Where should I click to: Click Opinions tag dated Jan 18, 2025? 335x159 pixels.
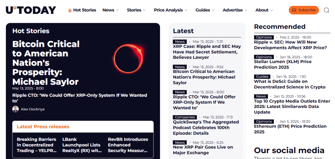point(264,57)
